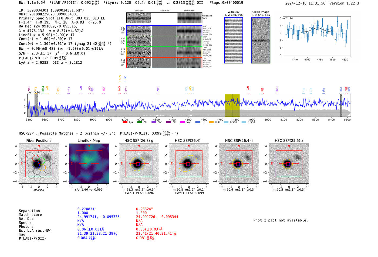
Task: Click the 's/b: 1.46 +/- 0.092' caption
Action: [x=89, y=190]
